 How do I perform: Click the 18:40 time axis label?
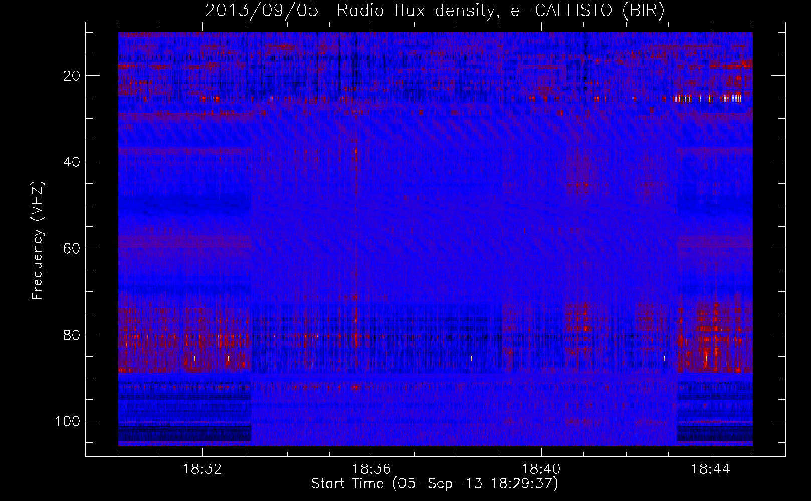[x=541, y=469]
